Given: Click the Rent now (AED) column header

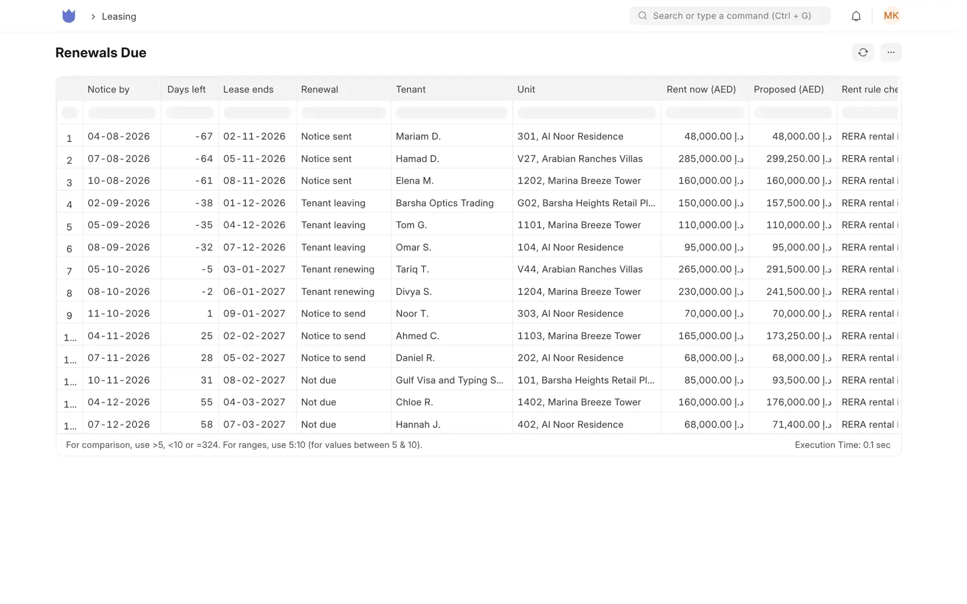Looking at the screenshot, I should (701, 89).
